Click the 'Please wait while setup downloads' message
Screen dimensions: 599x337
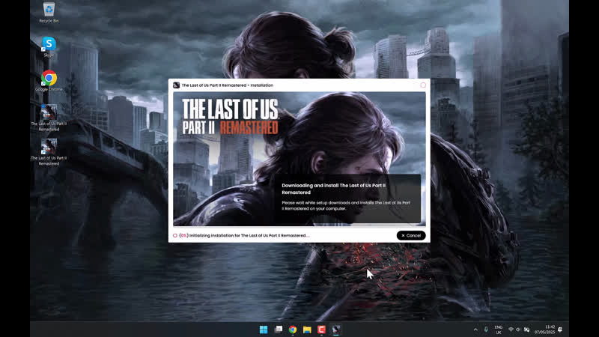click(346, 205)
